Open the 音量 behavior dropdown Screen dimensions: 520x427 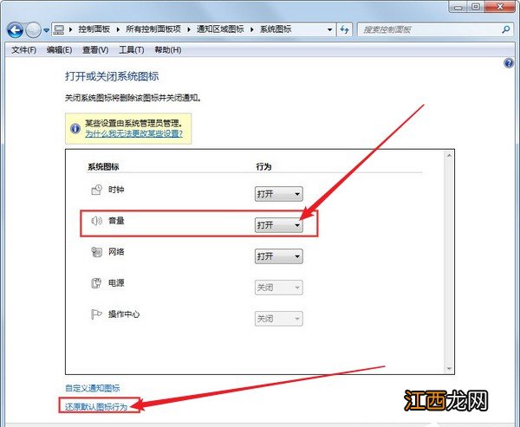[x=278, y=225]
